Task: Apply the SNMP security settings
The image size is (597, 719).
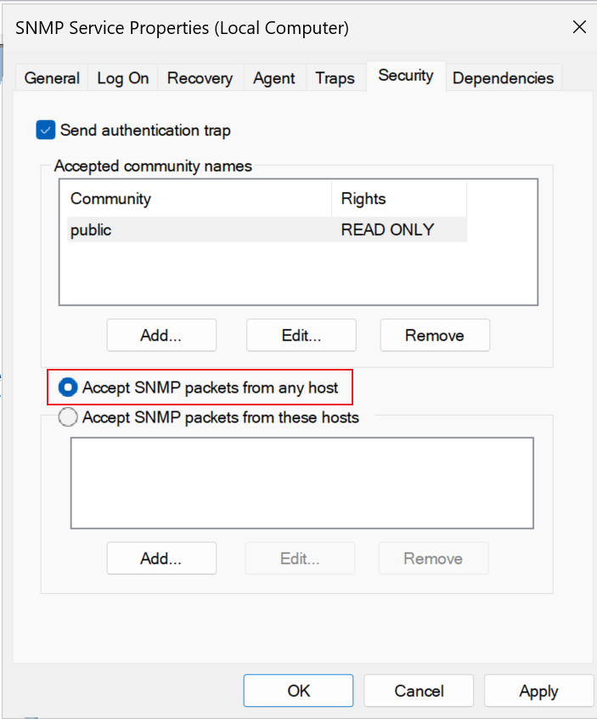Action: click(x=538, y=691)
